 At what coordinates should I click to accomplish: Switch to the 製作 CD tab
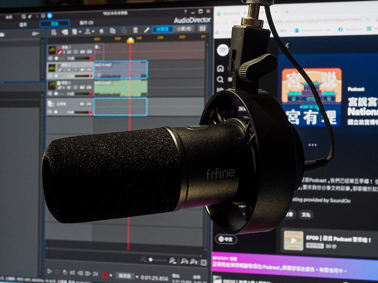[x=87, y=23]
